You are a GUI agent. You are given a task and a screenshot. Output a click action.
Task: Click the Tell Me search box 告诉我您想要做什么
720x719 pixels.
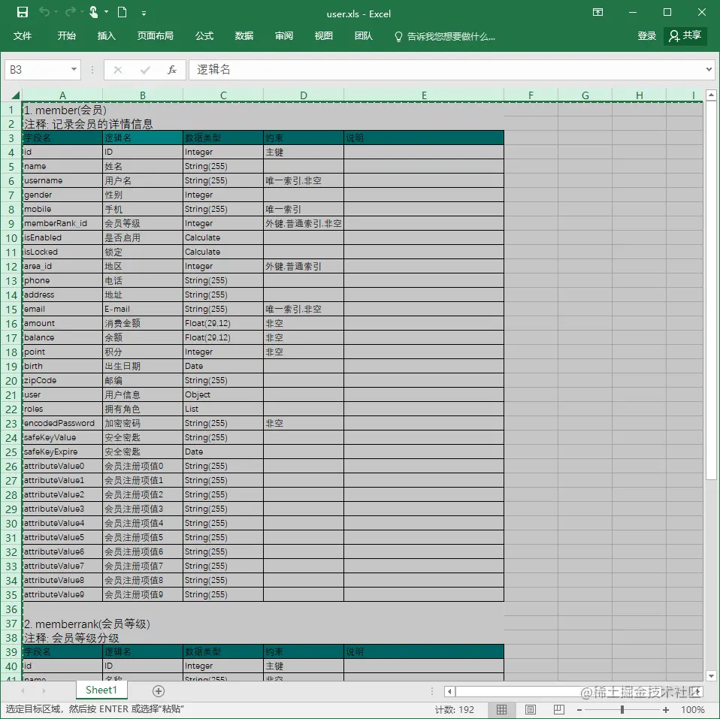[444, 36]
